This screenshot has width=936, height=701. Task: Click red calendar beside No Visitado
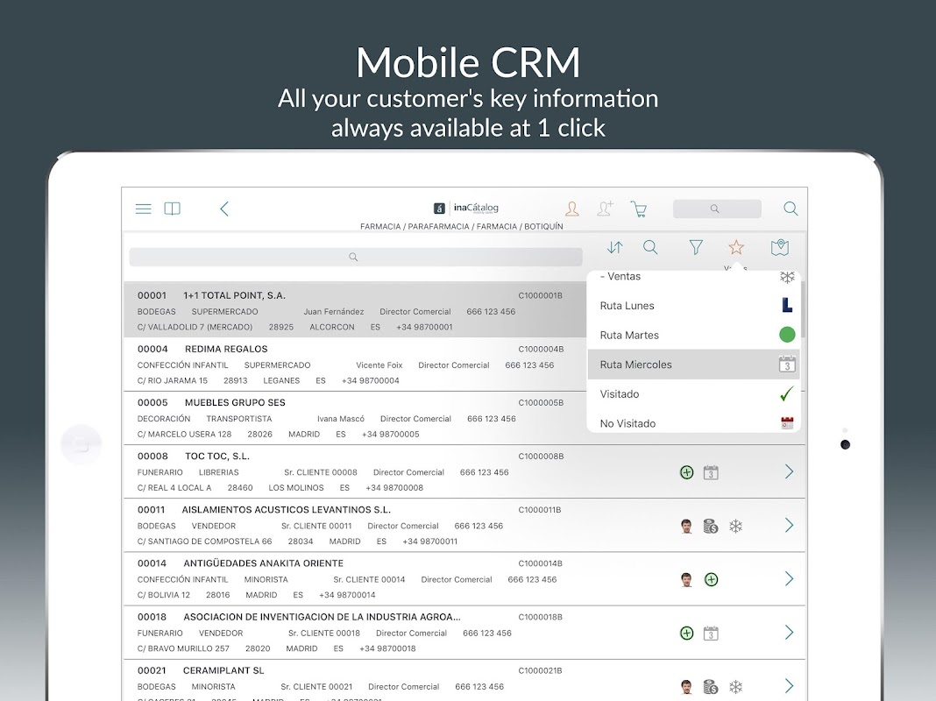[x=787, y=423]
